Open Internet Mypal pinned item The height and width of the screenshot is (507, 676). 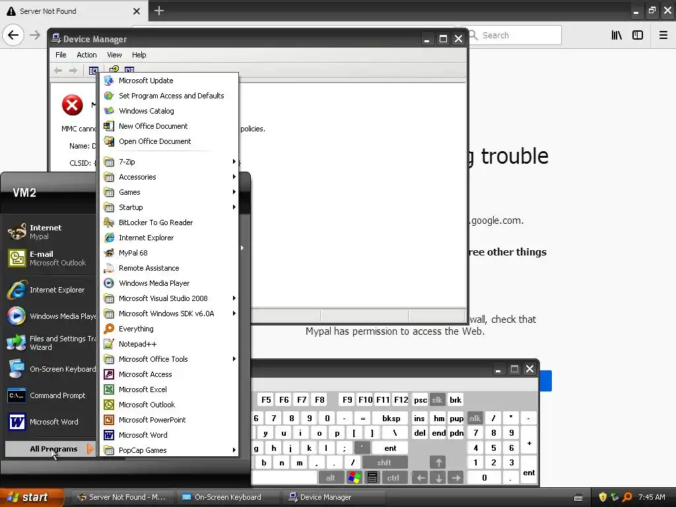pos(51,232)
